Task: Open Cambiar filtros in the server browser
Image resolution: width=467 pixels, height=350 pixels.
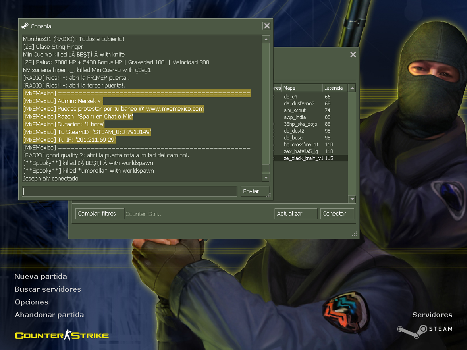Action: tap(99, 214)
